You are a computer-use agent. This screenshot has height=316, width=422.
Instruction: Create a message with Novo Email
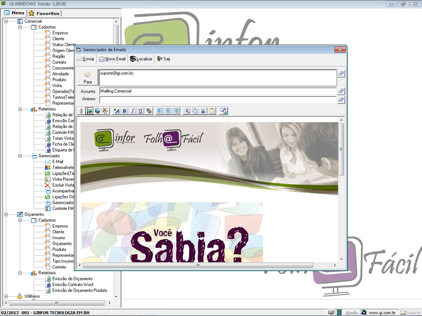(x=112, y=59)
